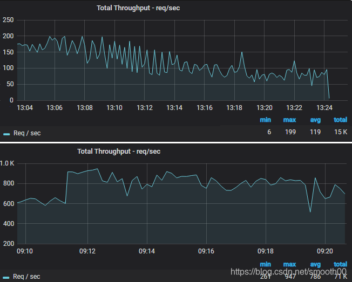Screen dimensions: 352x282
Task: Sort the upper legend by 'total' column
Action: pos(340,120)
